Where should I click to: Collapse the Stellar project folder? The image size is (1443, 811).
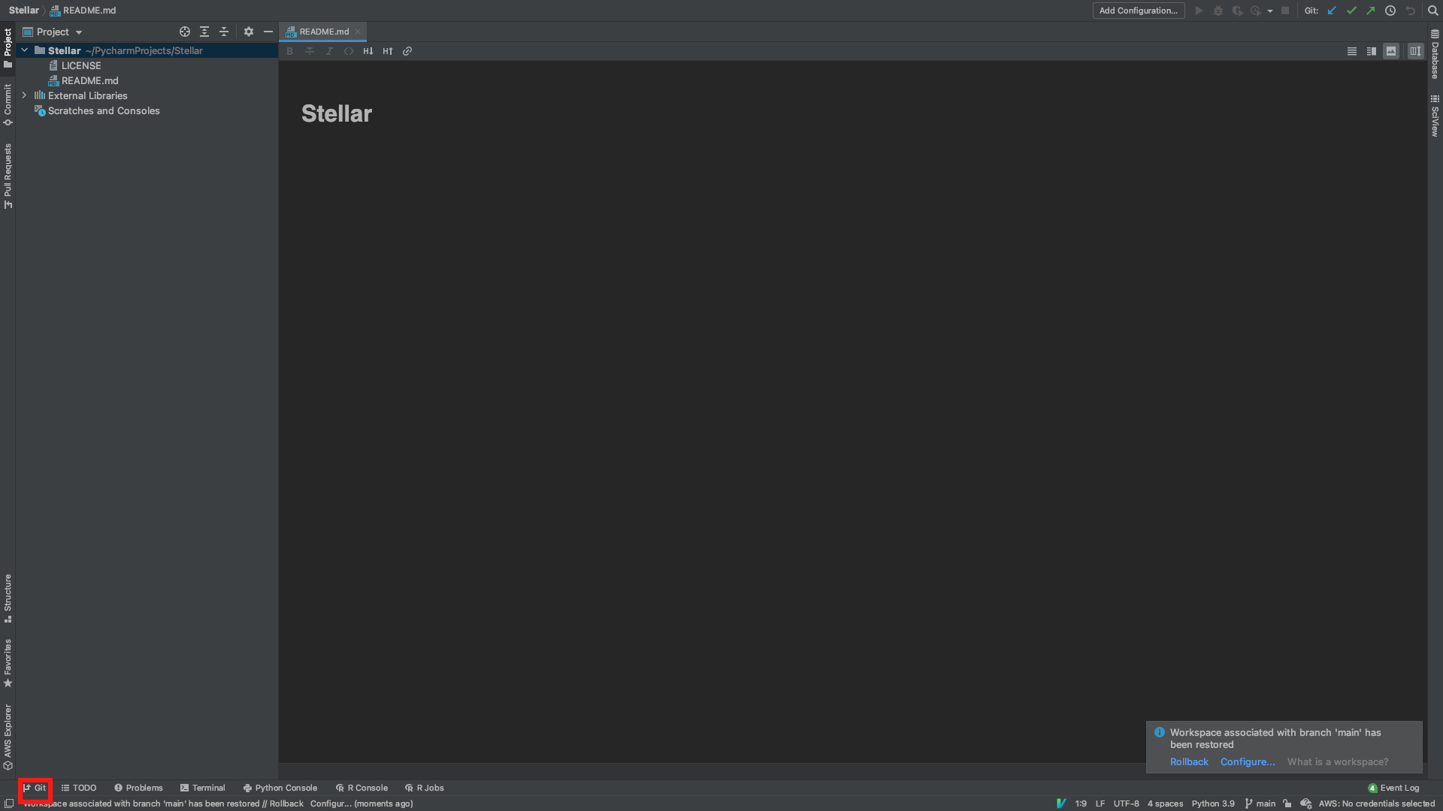pos(24,50)
